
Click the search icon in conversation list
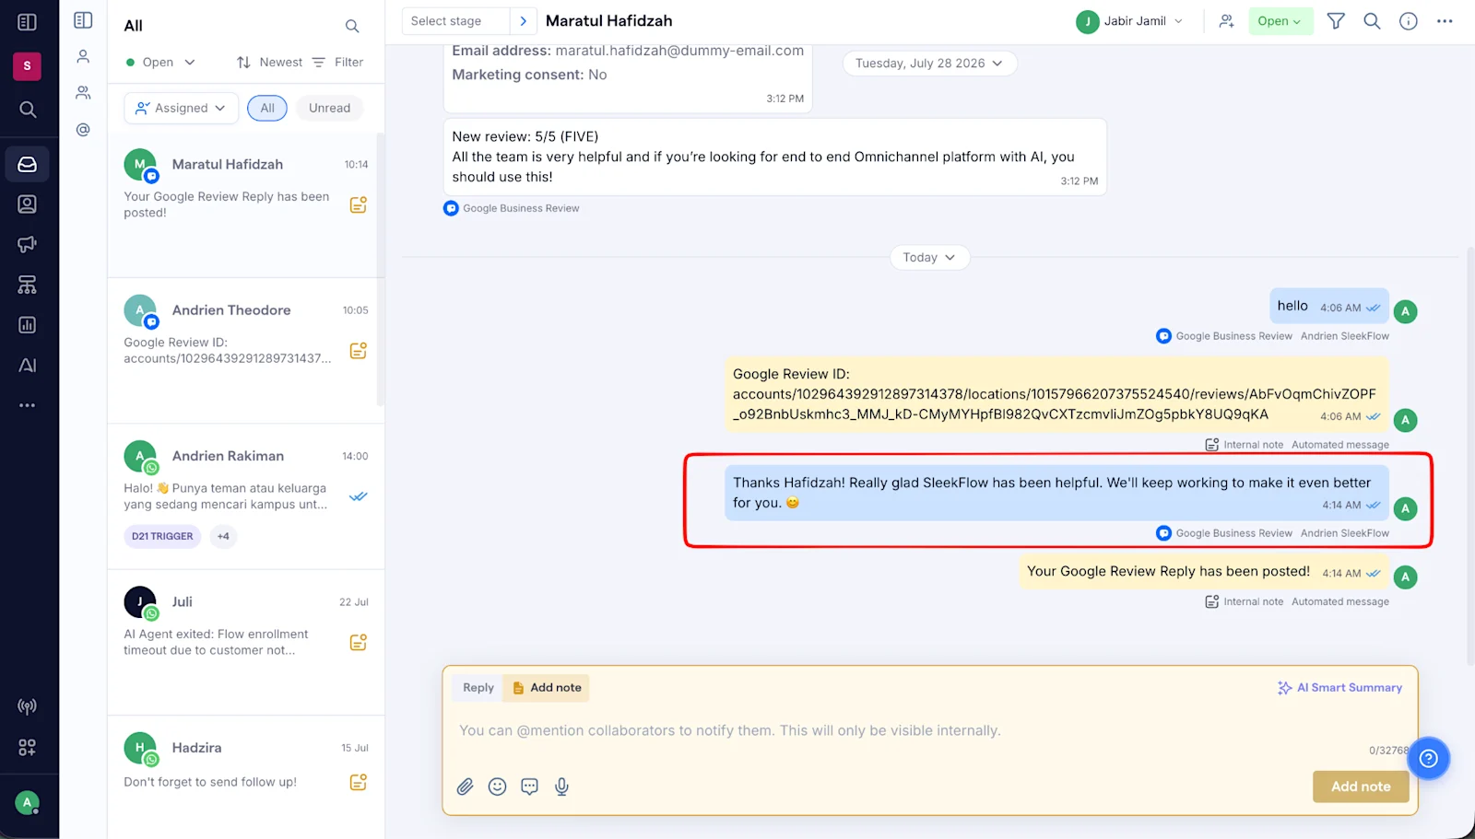tap(352, 26)
